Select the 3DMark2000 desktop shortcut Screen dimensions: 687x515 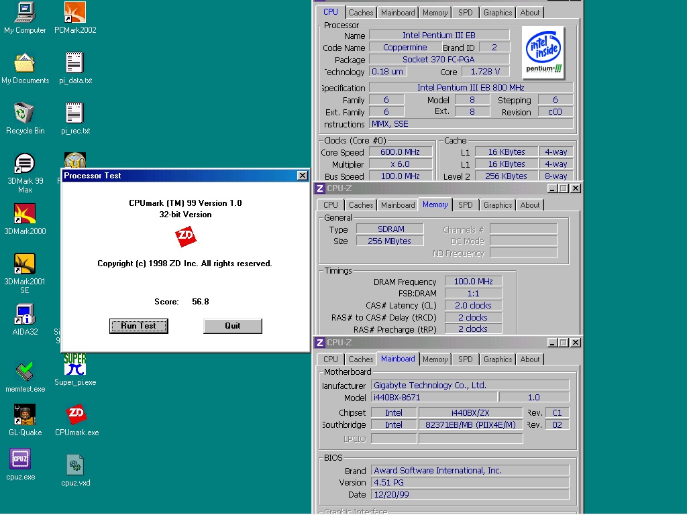pyautogui.click(x=25, y=214)
